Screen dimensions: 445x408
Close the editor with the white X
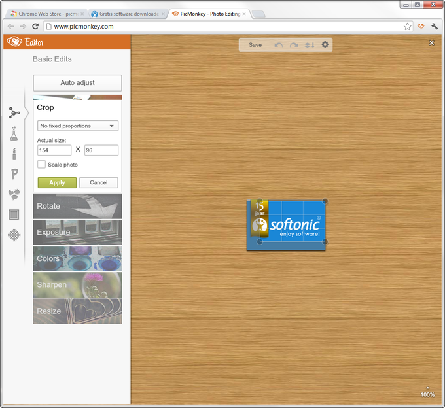[x=431, y=42]
